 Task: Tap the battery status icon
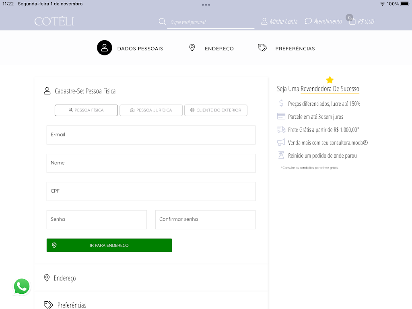pos(405,4)
